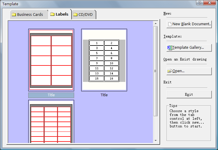This screenshot has height=150, width=218.
Task: Click Open to load an existing drawing
Action: (189, 71)
